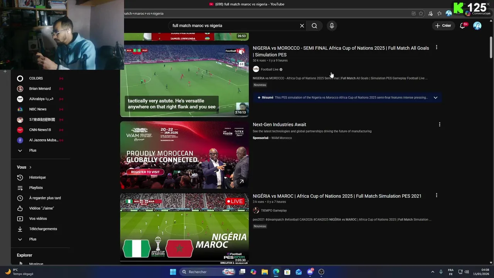Click the split screen apps icon in address bar
Viewport: 494px width, 278px height.
tap(414, 13)
